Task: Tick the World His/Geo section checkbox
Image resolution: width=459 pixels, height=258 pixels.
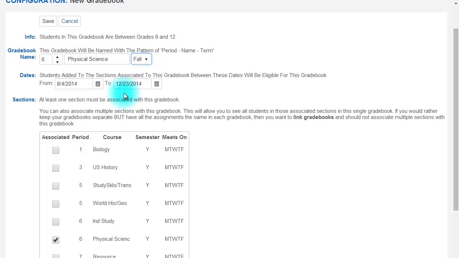Action: coord(56,204)
